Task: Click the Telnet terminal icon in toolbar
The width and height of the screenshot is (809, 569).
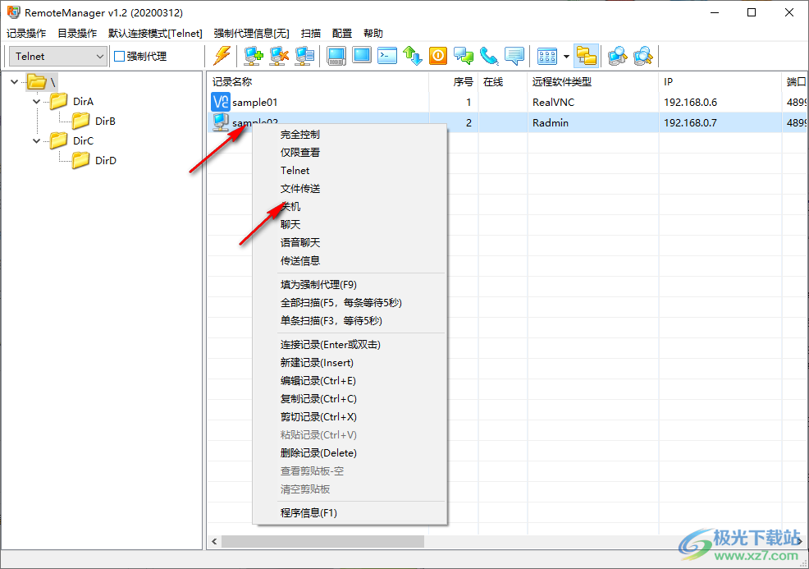Action: tap(387, 56)
